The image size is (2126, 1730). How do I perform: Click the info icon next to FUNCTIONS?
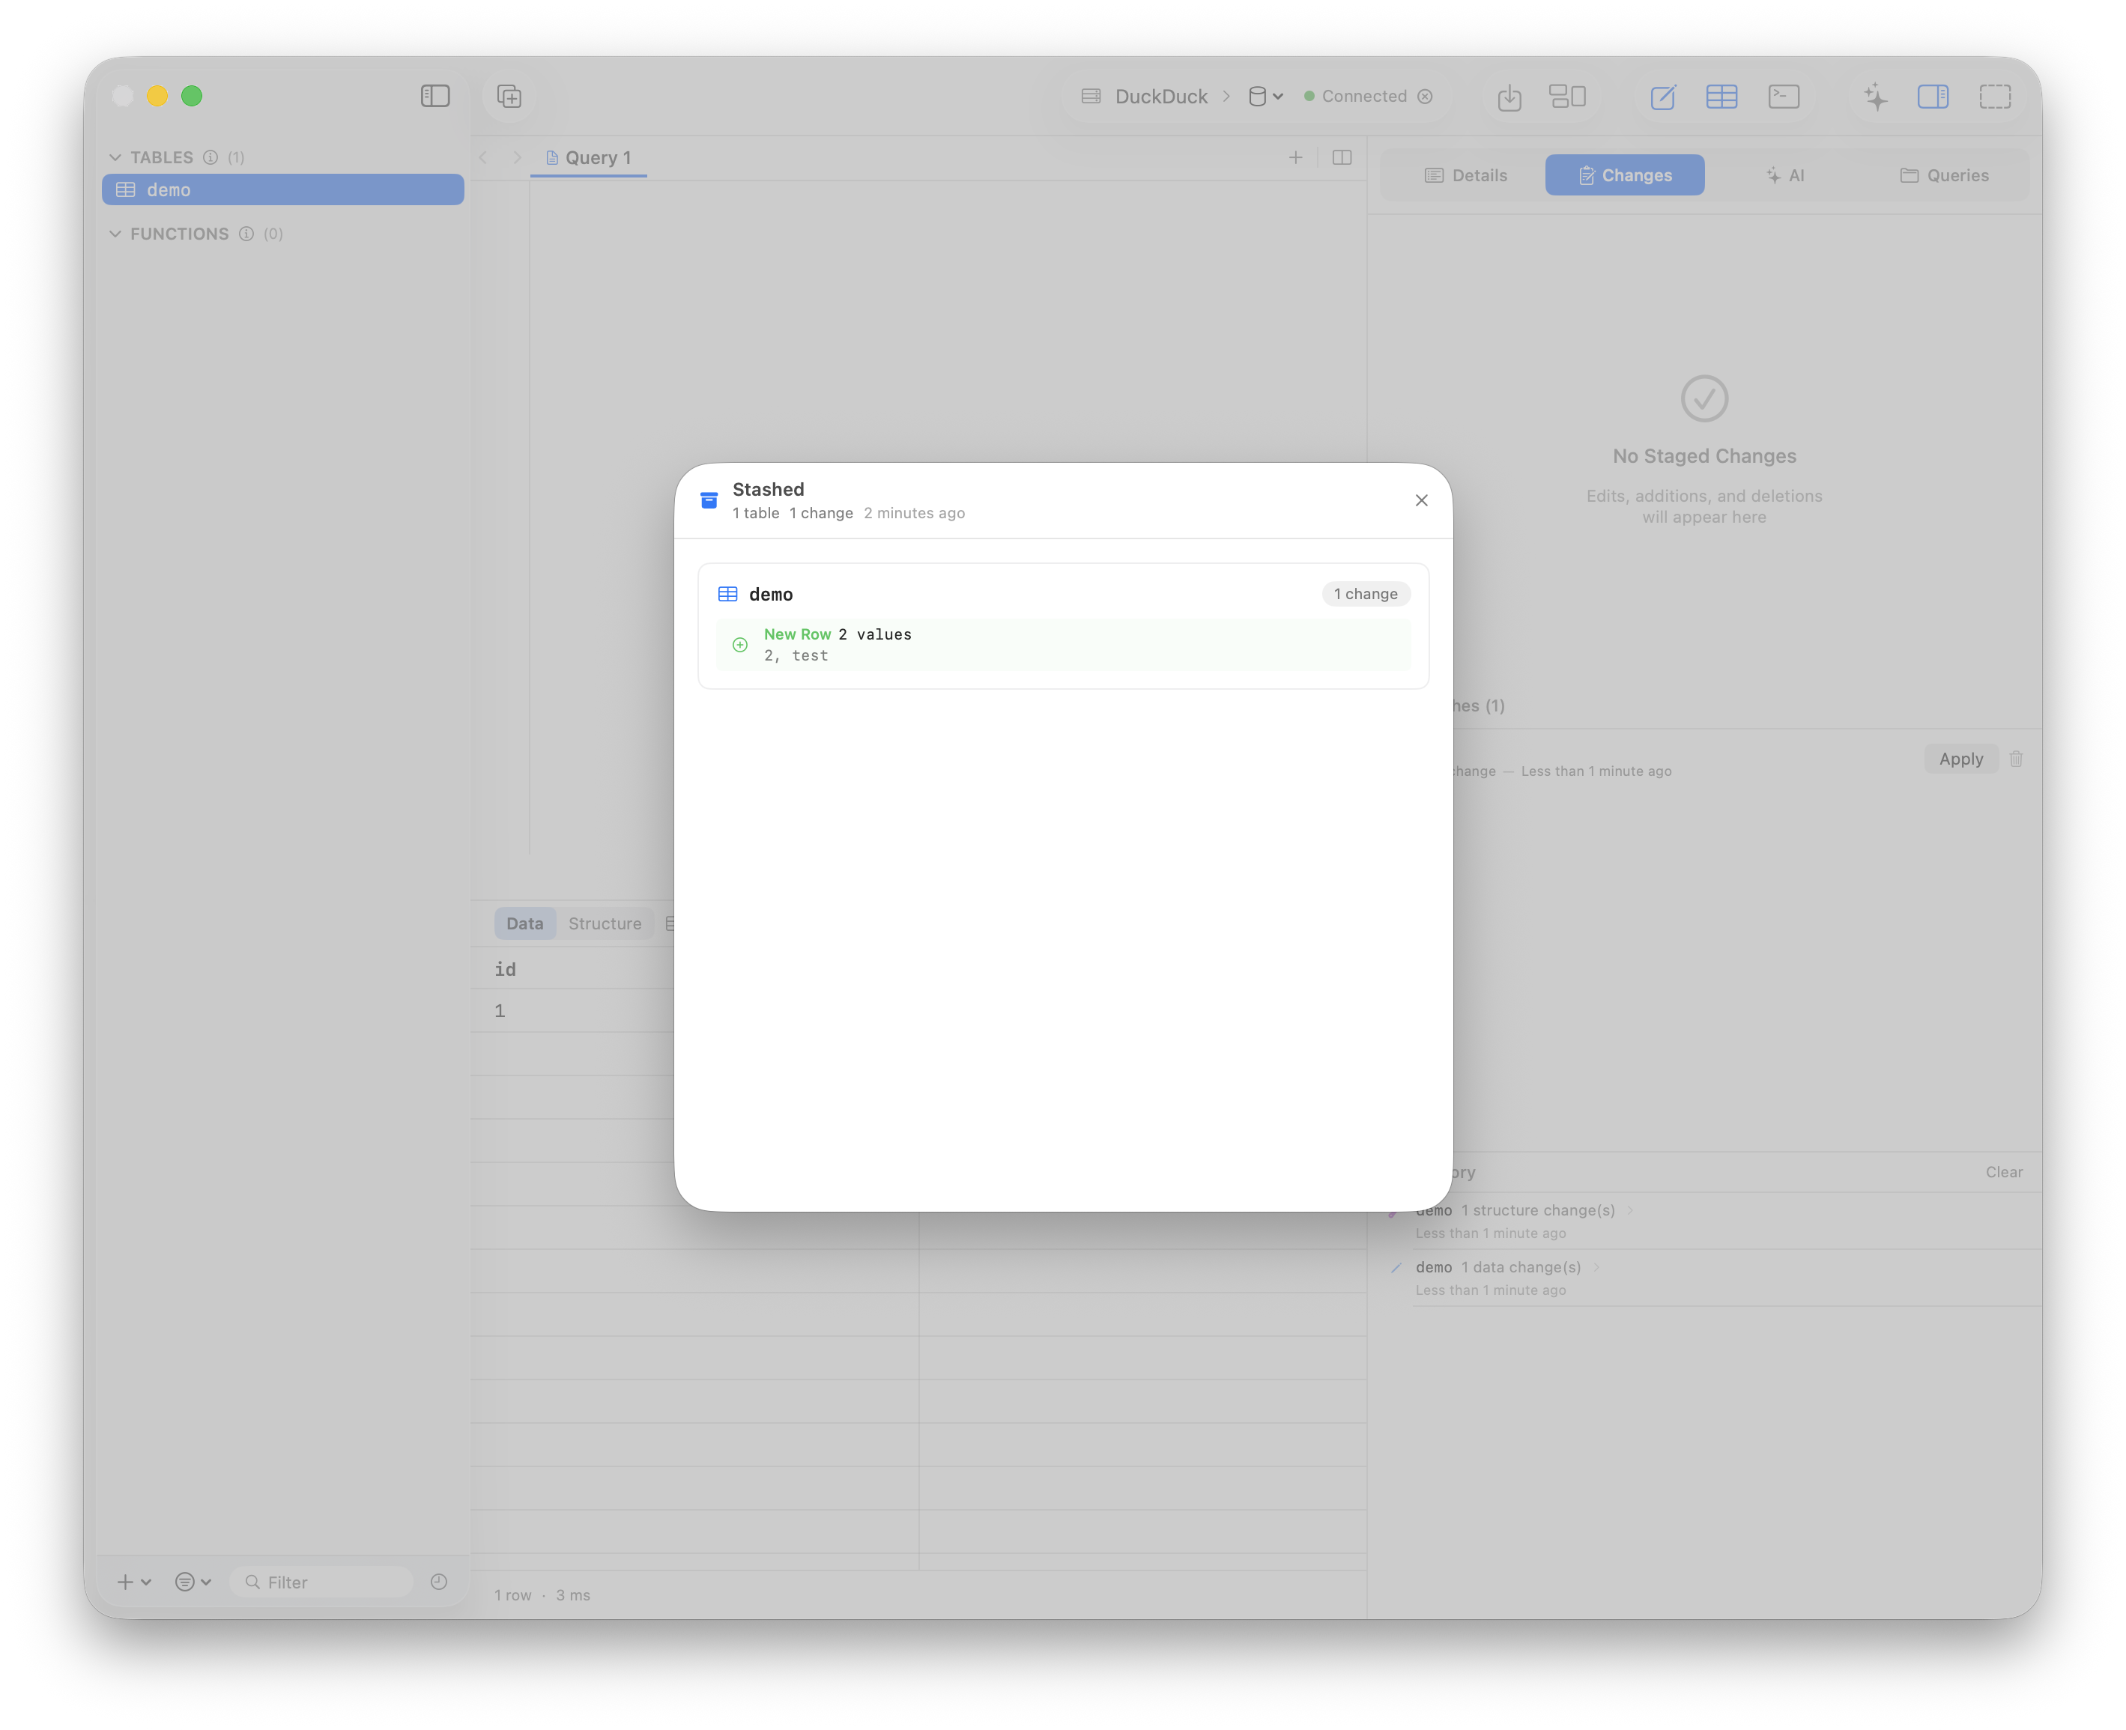point(246,234)
